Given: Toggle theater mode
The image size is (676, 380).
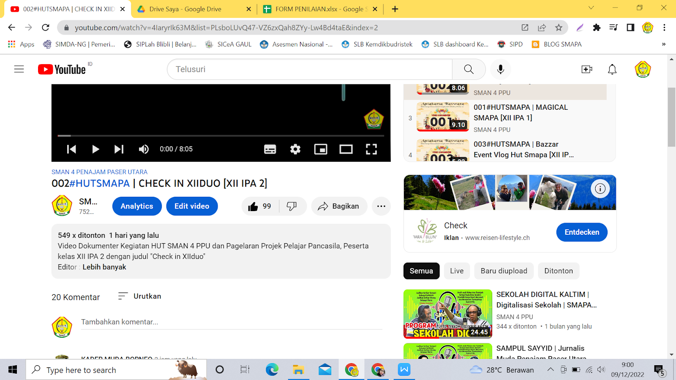Looking at the screenshot, I should click(x=346, y=149).
